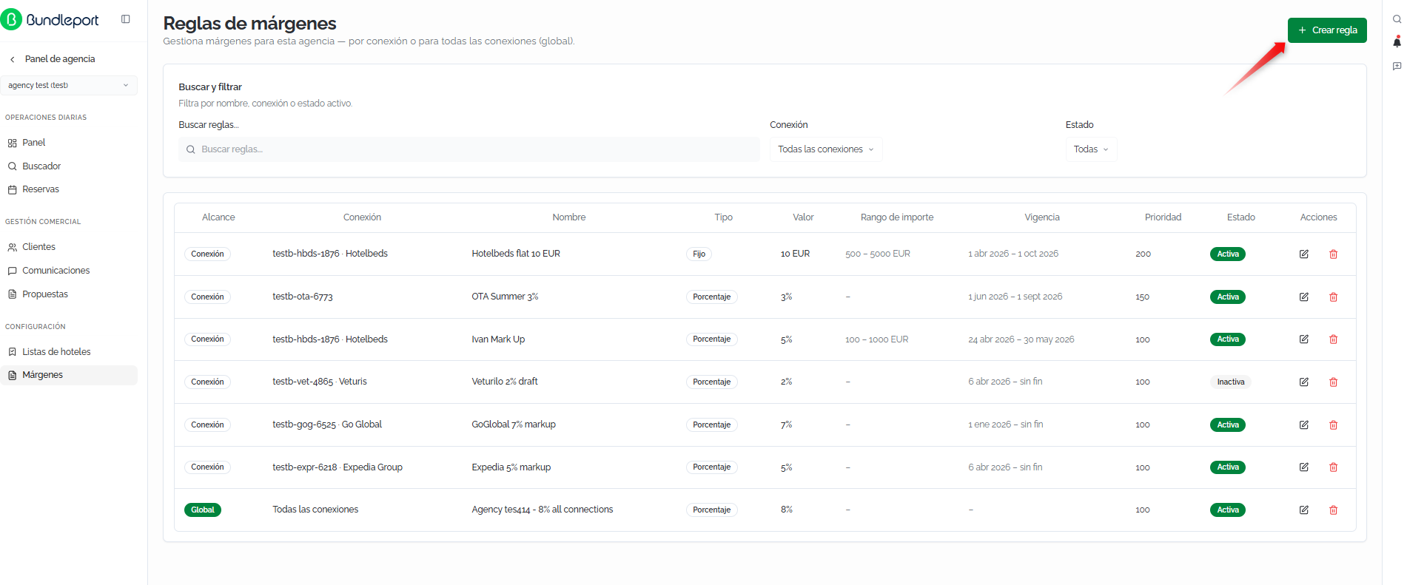Click the priority value 200
Viewport: 1407px width, 585px height.
pyautogui.click(x=1143, y=254)
